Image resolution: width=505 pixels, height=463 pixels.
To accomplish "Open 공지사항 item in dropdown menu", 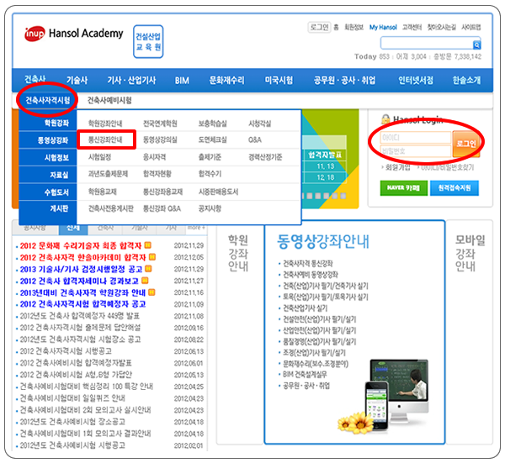I will (210, 208).
